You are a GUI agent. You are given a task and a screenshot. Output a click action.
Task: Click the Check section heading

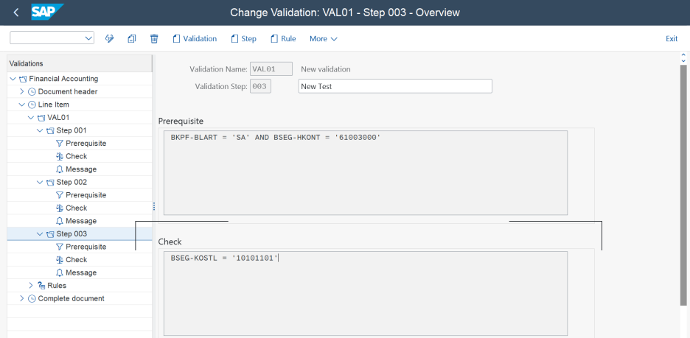(x=170, y=242)
